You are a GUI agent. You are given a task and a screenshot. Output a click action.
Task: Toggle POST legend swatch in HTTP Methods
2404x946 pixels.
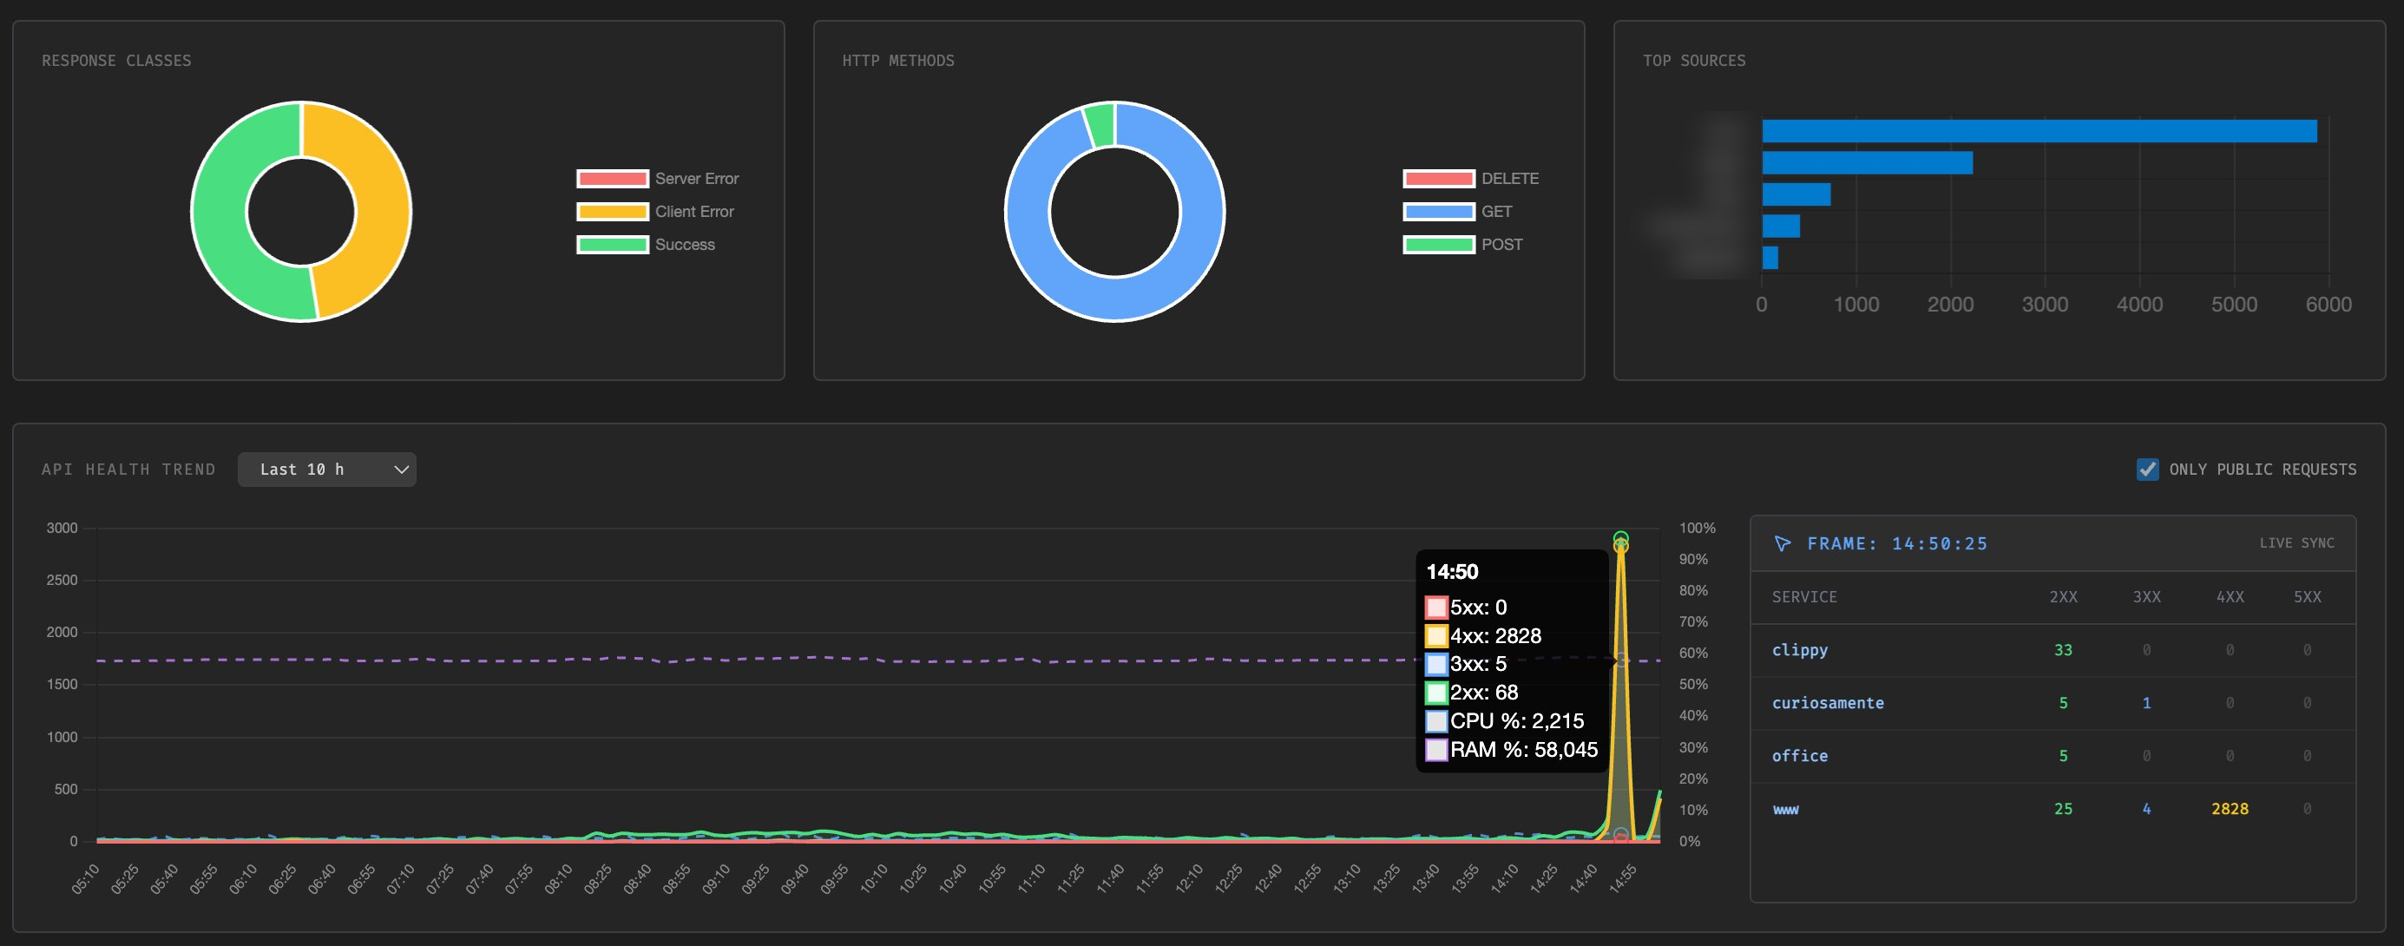tap(1438, 245)
